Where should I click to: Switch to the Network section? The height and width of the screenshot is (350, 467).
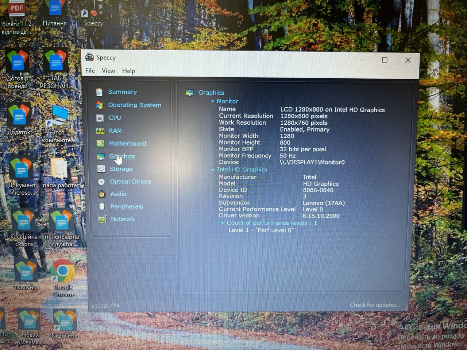coord(123,219)
